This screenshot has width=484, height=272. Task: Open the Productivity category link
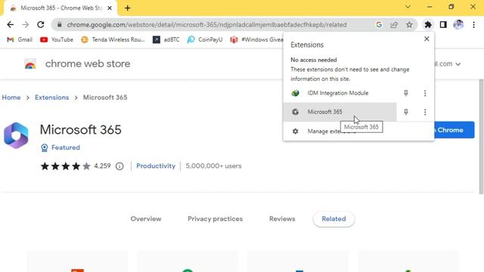pos(156,166)
